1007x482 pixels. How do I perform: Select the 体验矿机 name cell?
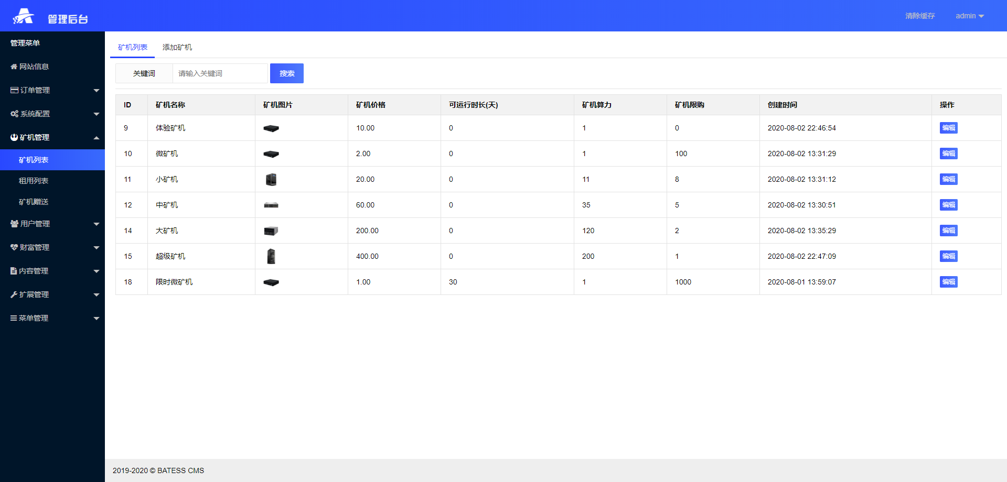coord(201,128)
